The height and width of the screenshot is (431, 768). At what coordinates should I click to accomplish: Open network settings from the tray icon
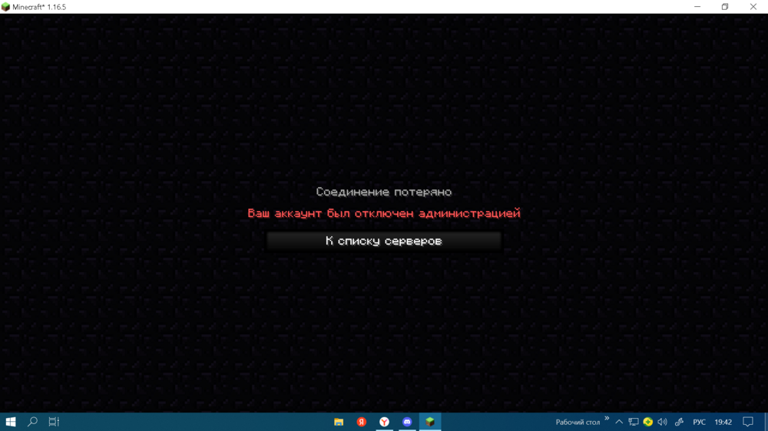pyautogui.click(x=634, y=422)
